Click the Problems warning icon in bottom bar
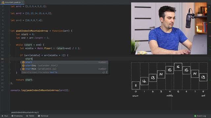This screenshot has width=211, height=118. point(13,116)
